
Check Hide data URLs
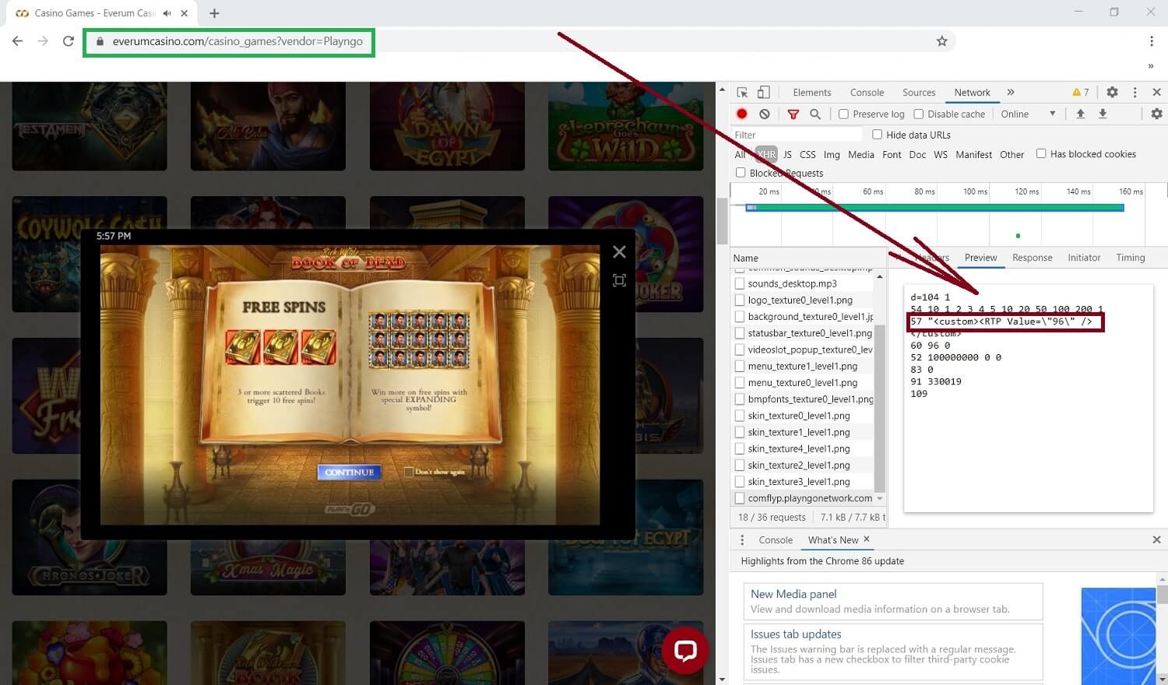[x=877, y=135]
